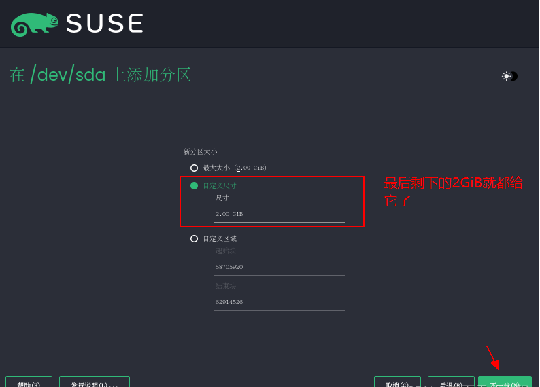Click the 最大大小 label text
The width and height of the screenshot is (540, 387).
pos(216,168)
